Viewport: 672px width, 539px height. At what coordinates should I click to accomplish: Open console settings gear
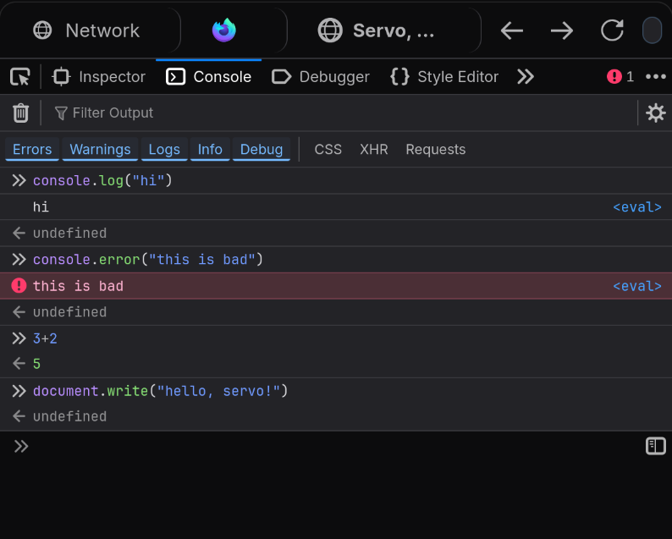655,113
